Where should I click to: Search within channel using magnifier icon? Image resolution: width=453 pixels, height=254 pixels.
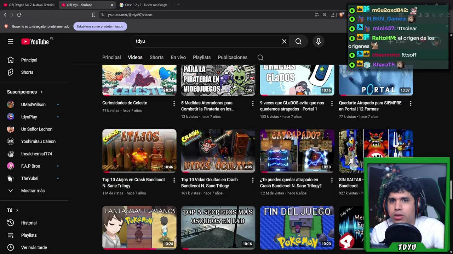pyautogui.click(x=260, y=58)
